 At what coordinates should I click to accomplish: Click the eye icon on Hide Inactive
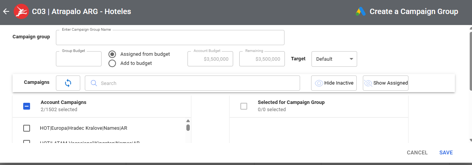click(x=319, y=83)
